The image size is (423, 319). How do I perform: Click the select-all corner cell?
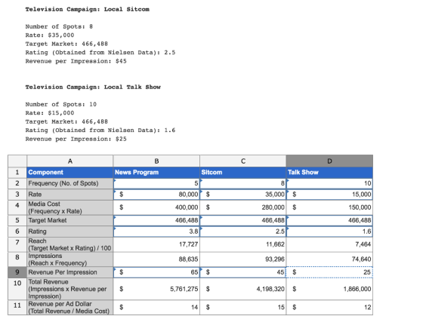17,161
